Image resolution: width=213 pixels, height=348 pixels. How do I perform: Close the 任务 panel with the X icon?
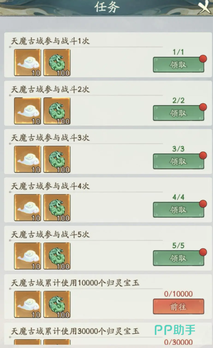pos(204,7)
